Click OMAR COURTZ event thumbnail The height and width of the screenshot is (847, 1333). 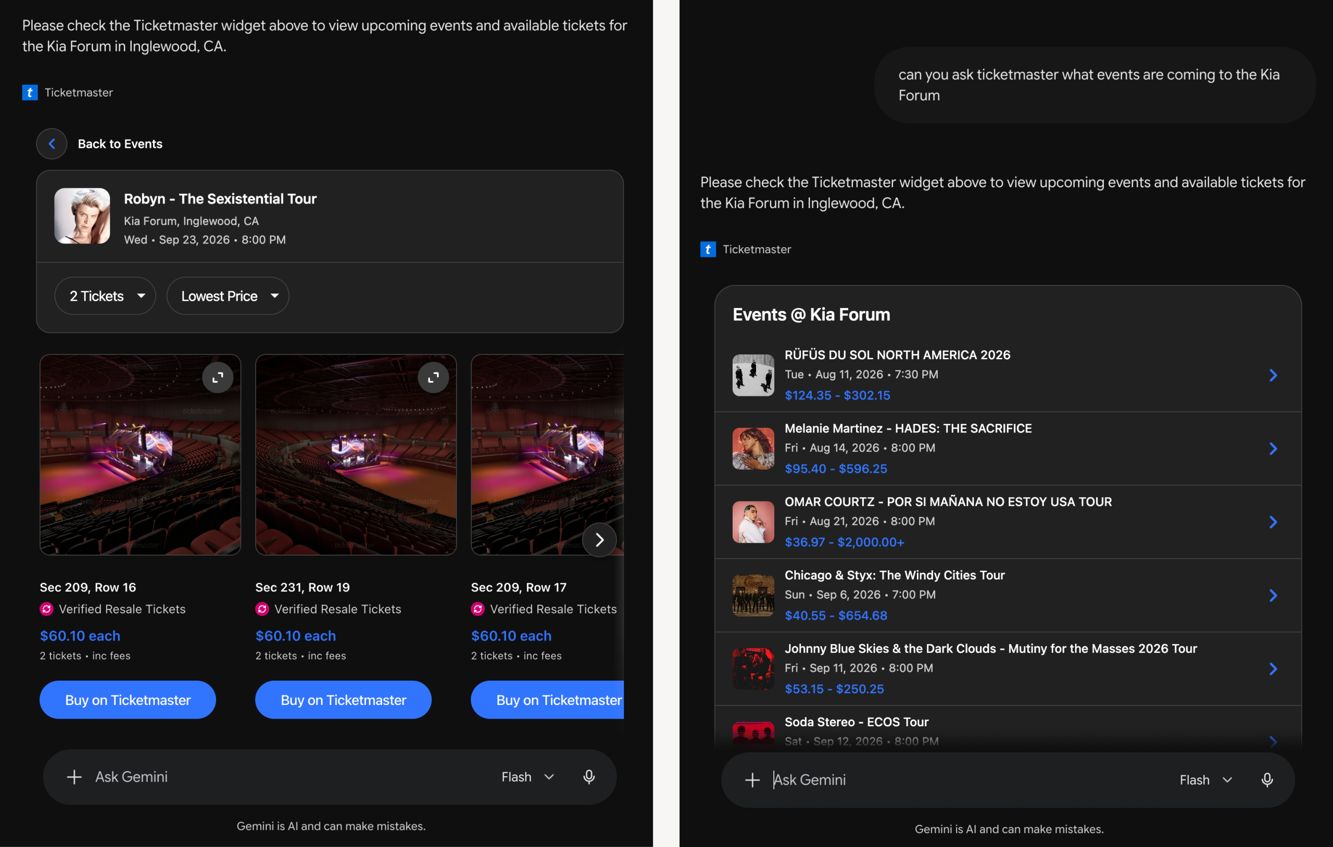tap(753, 522)
